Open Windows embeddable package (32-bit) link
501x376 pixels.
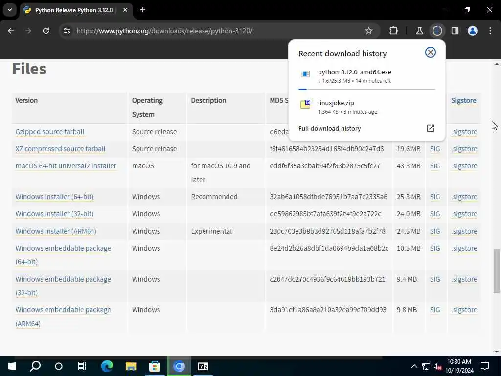tap(63, 279)
